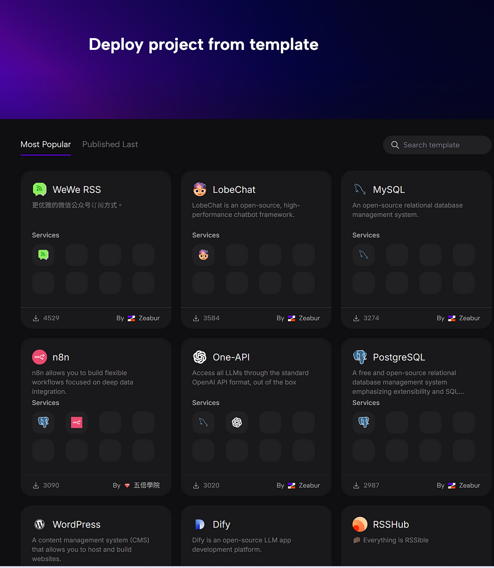Click Zeabur author logo in WeWe RSS card
The width and height of the screenshot is (494, 568).
(131, 318)
